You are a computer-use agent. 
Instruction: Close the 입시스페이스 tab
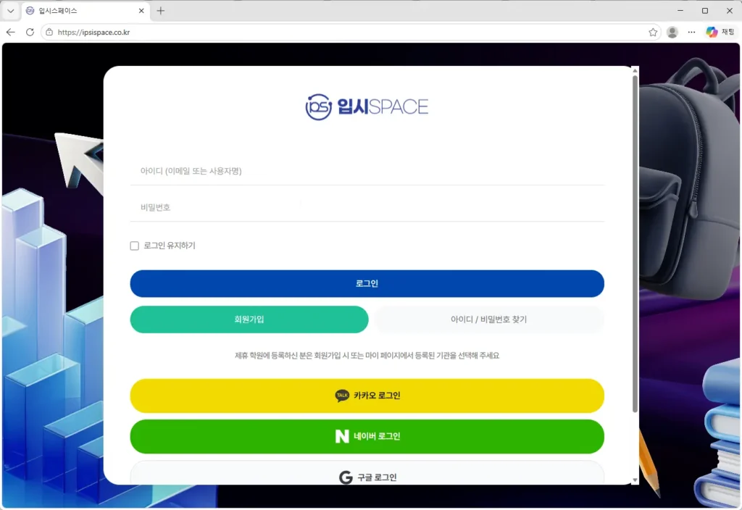point(141,10)
